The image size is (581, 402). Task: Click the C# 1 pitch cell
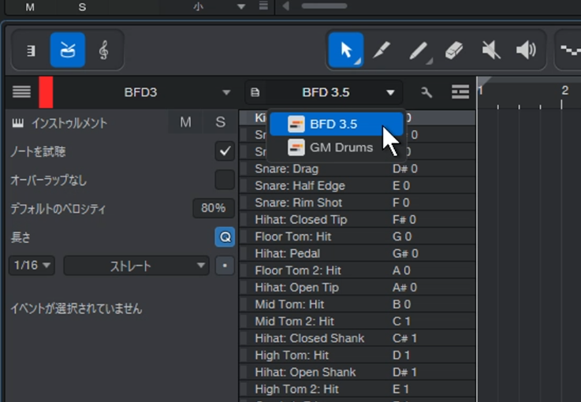pos(404,338)
